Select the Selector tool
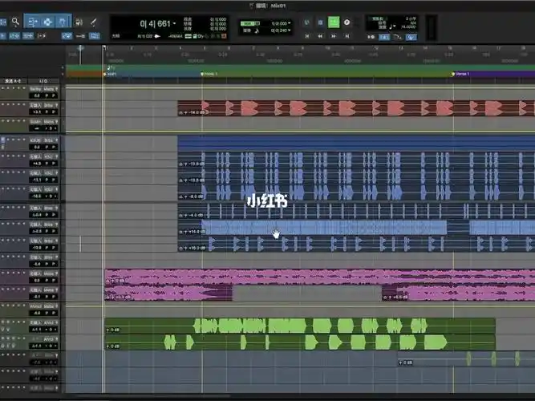 (47, 22)
